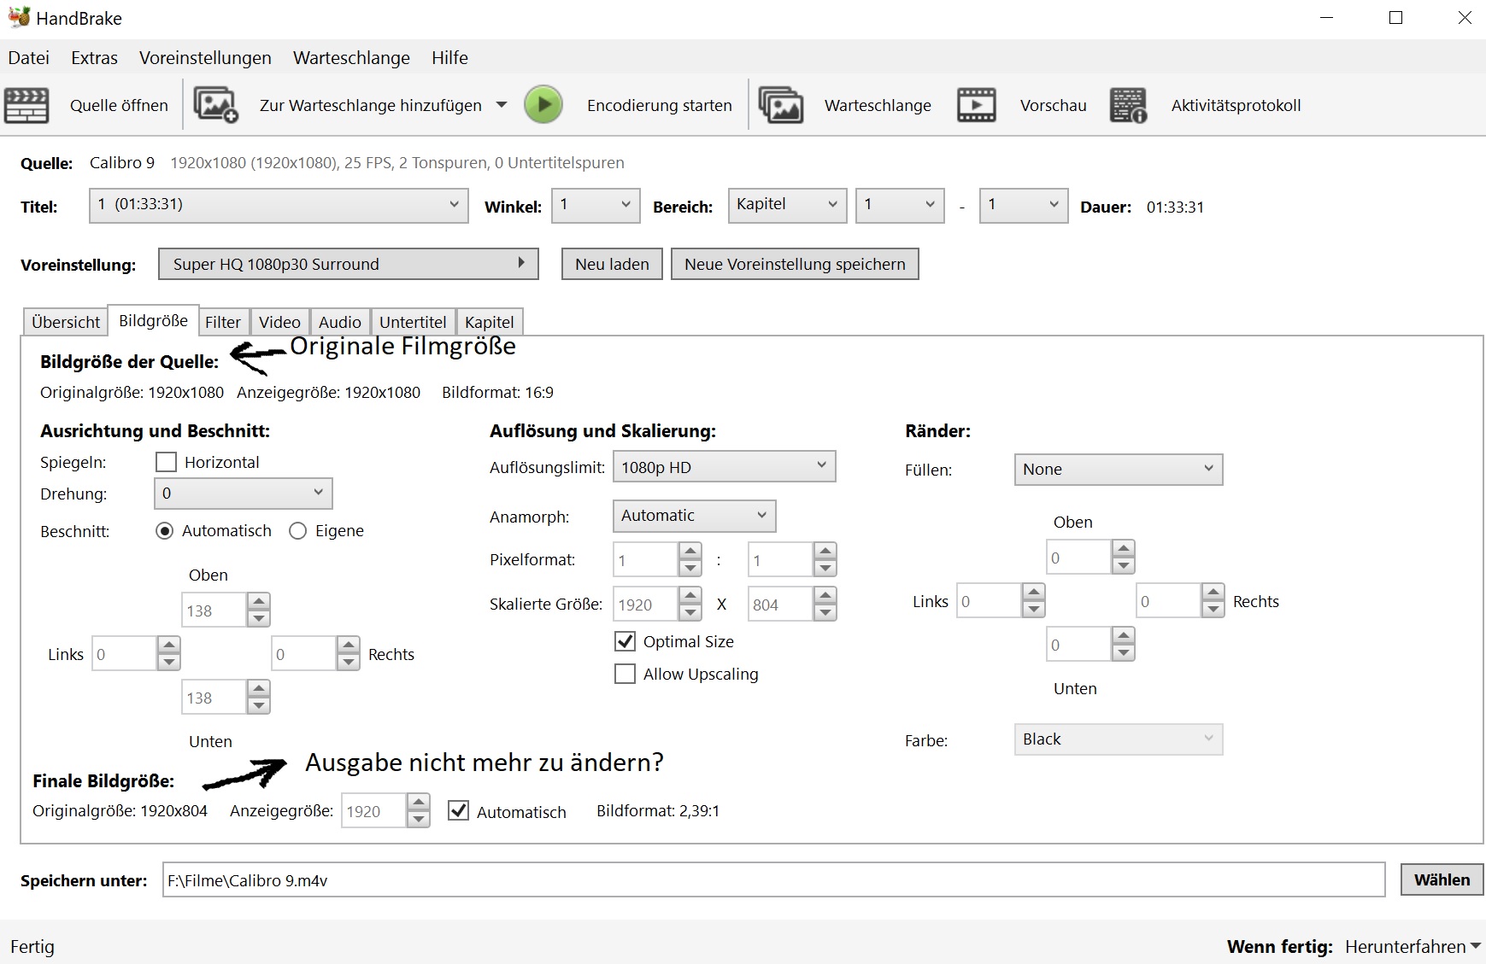Open the add-to-queue dropdown arrow
Screen dimensions: 1486x964
pos(502,105)
